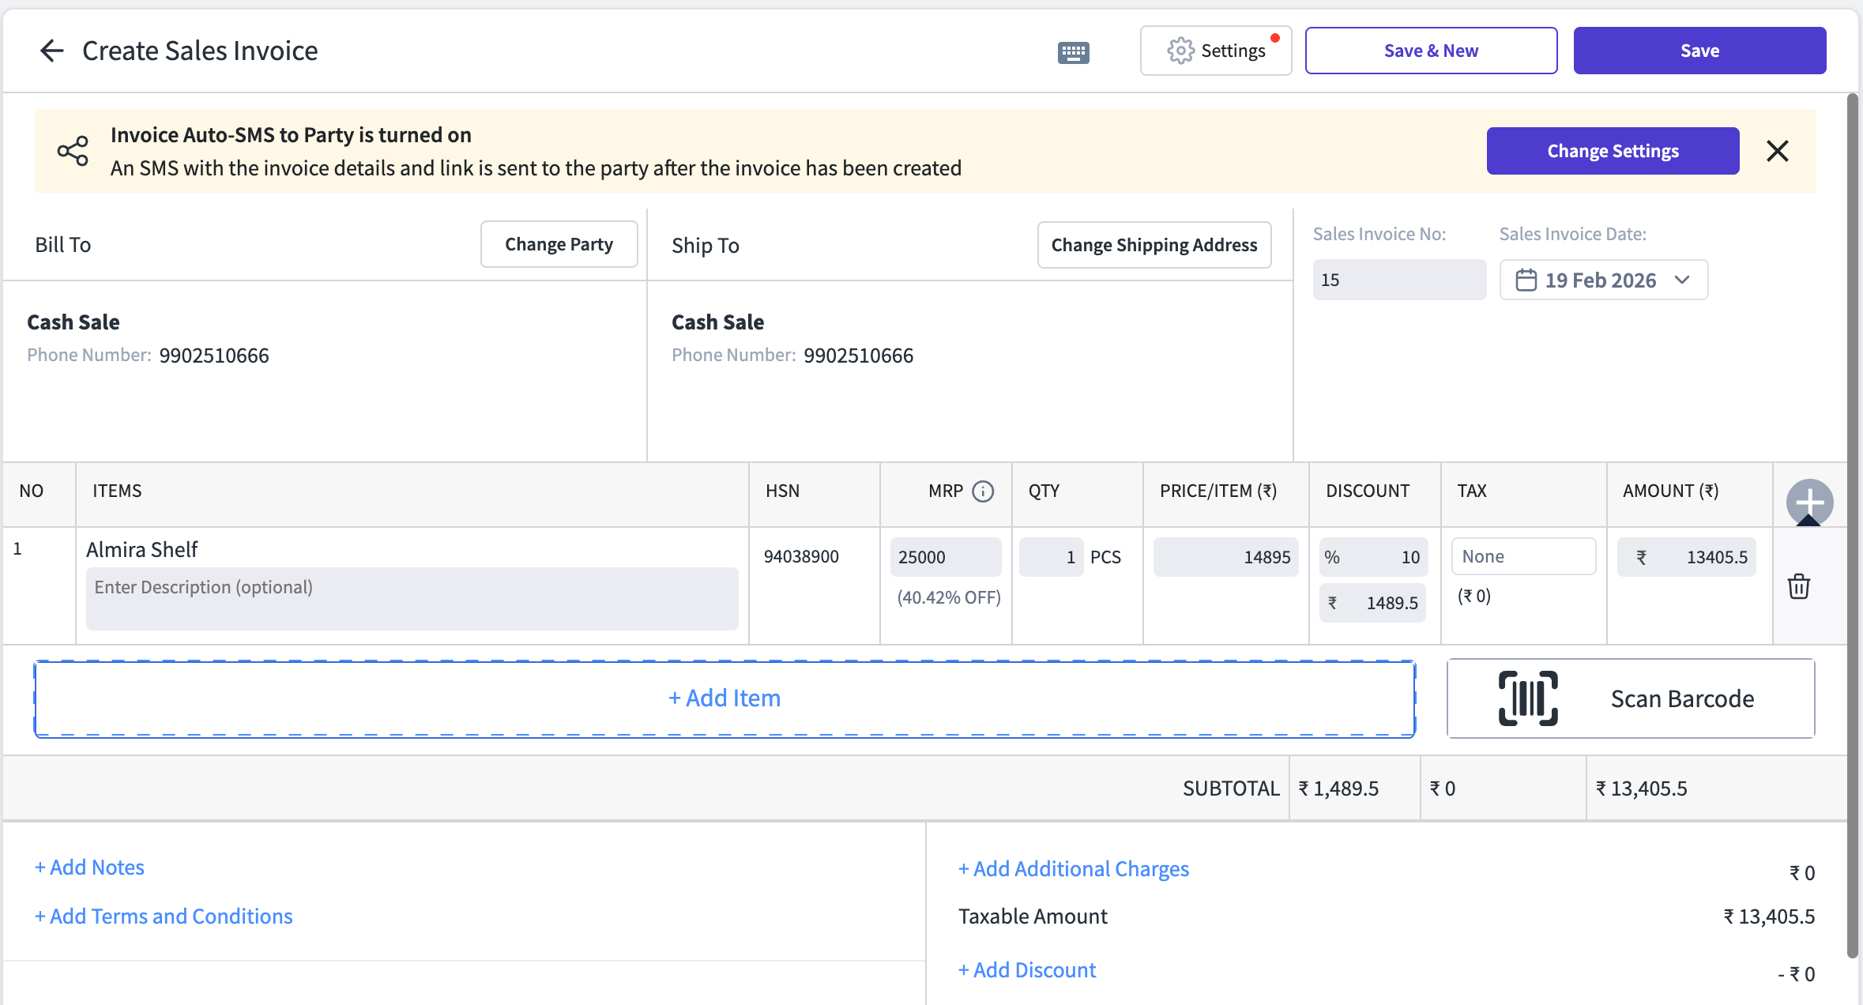Click the vertical page scrollbar

1852,521
